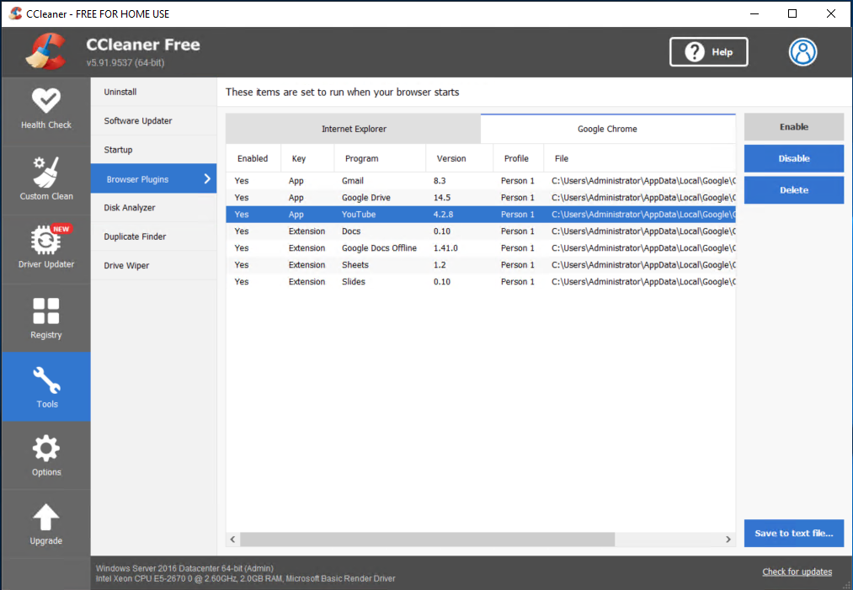The width and height of the screenshot is (853, 590).
Task: Click CCleaner icon in title bar
Action: (x=15, y=13)
